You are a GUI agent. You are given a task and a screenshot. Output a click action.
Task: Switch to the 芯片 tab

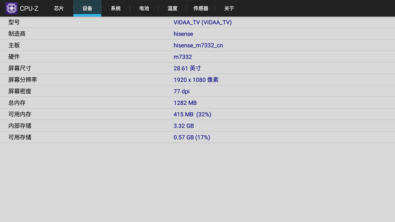point(59,8)
